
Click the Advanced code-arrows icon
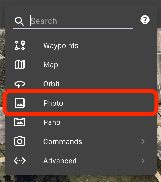click(x=20, y=161)
